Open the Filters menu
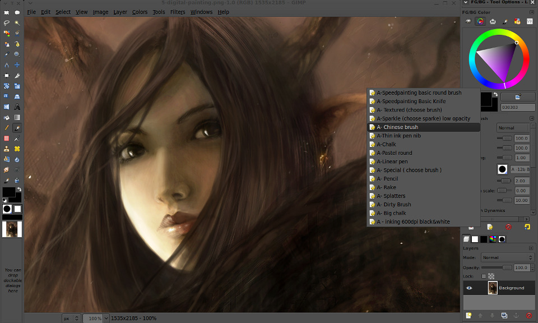The image size is (538, 323). pyautogui.click(x=178, y=12)
